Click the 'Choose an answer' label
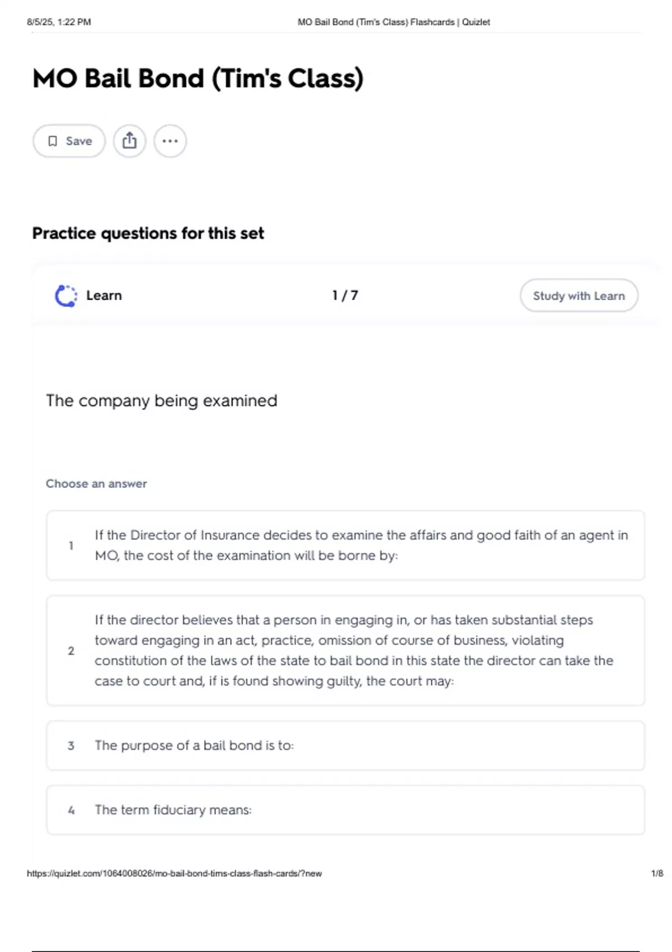 pyautogui.click(x=96, y=483)
